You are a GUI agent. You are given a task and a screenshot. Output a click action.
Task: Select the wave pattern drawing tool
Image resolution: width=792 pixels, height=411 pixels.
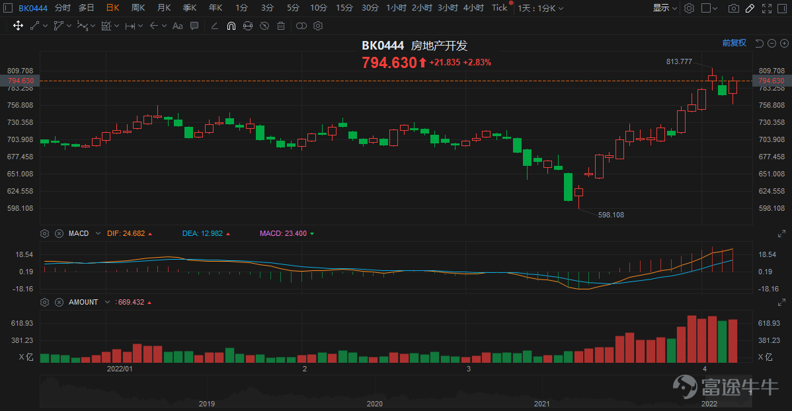pyautogui.click(x=82, y=26)
